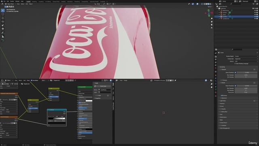This screenshot has width=259, height=146.
Task: Switch to the Shading workspace tab
Action: pos(63,2)
